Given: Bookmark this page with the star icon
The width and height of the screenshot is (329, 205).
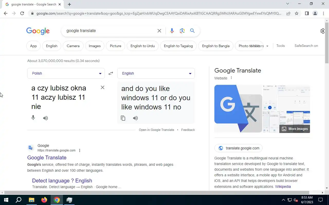Looking at the screenshot, I should pos(297,13).
